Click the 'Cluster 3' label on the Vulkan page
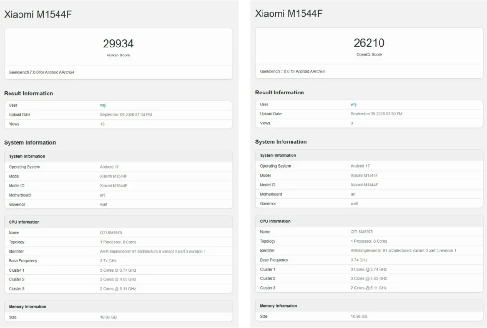487x328 pixels. pos(17,289)
